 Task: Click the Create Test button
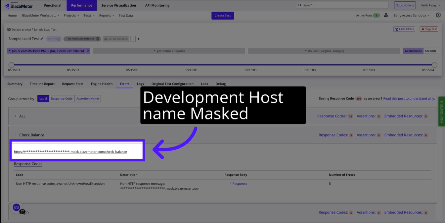tap(223, 16)
